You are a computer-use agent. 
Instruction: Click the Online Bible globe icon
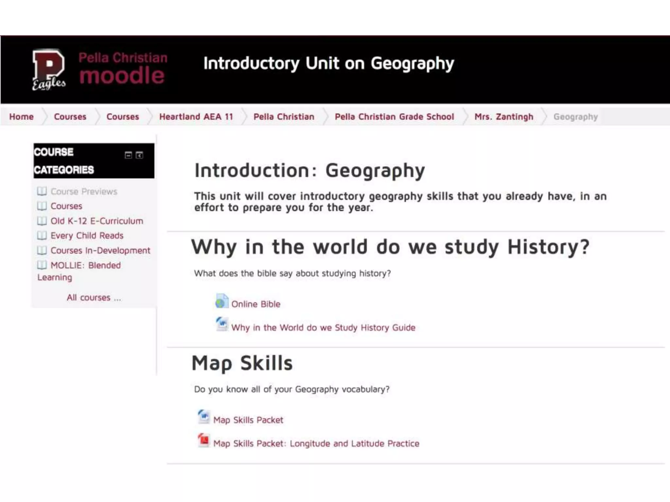(x=221, y=301)
